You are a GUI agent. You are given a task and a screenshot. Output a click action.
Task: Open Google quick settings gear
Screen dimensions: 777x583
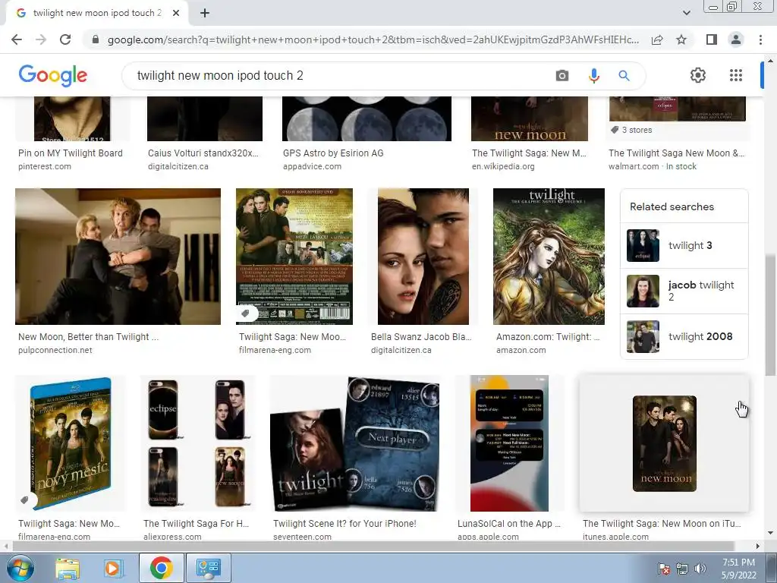(698, 75)
